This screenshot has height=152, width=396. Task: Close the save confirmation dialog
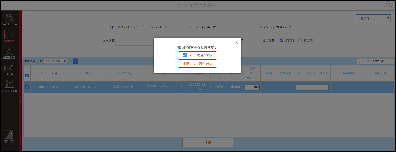[236, 42]
